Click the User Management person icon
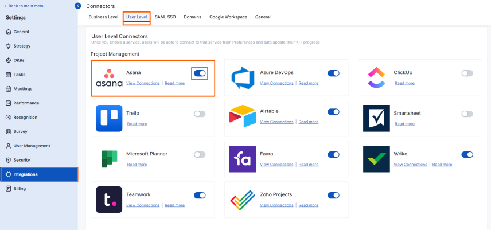Viewport: 491px width, 230px height. point(9,146)
